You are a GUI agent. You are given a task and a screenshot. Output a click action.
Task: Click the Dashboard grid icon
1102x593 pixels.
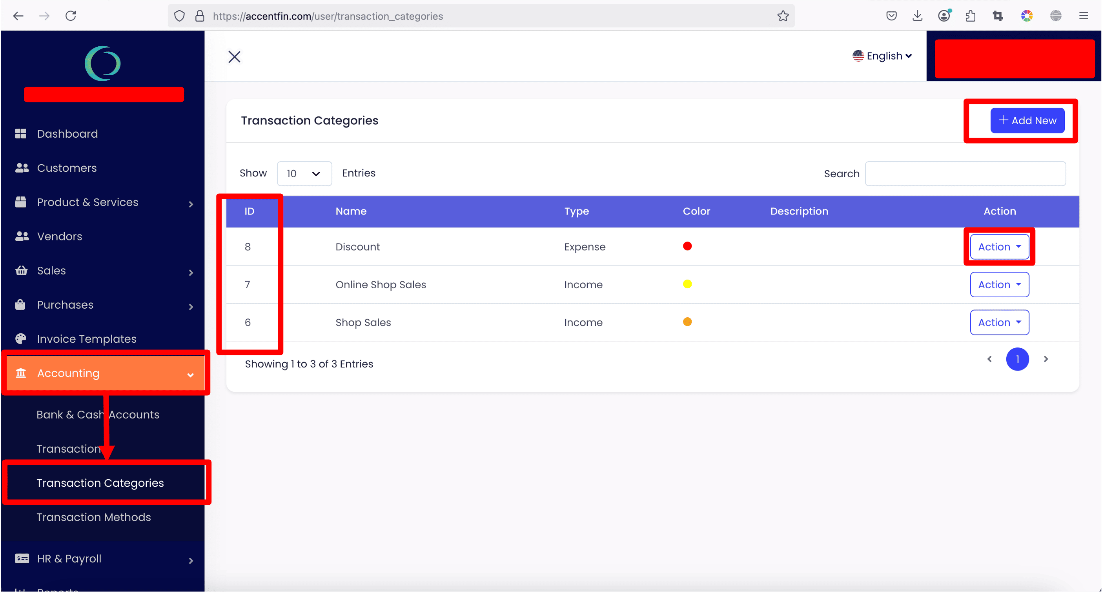(20, 134)
